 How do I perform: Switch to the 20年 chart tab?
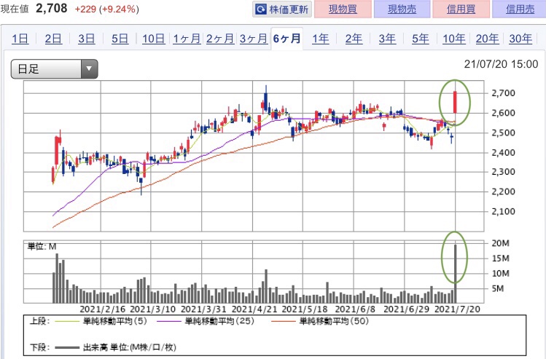pyautogui.click(x=487, y=39)
